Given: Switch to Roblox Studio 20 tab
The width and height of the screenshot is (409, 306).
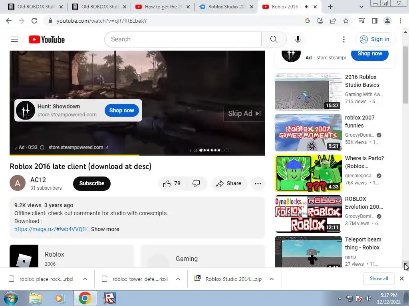Looking at the screenshot, I should tap(226, 7).
